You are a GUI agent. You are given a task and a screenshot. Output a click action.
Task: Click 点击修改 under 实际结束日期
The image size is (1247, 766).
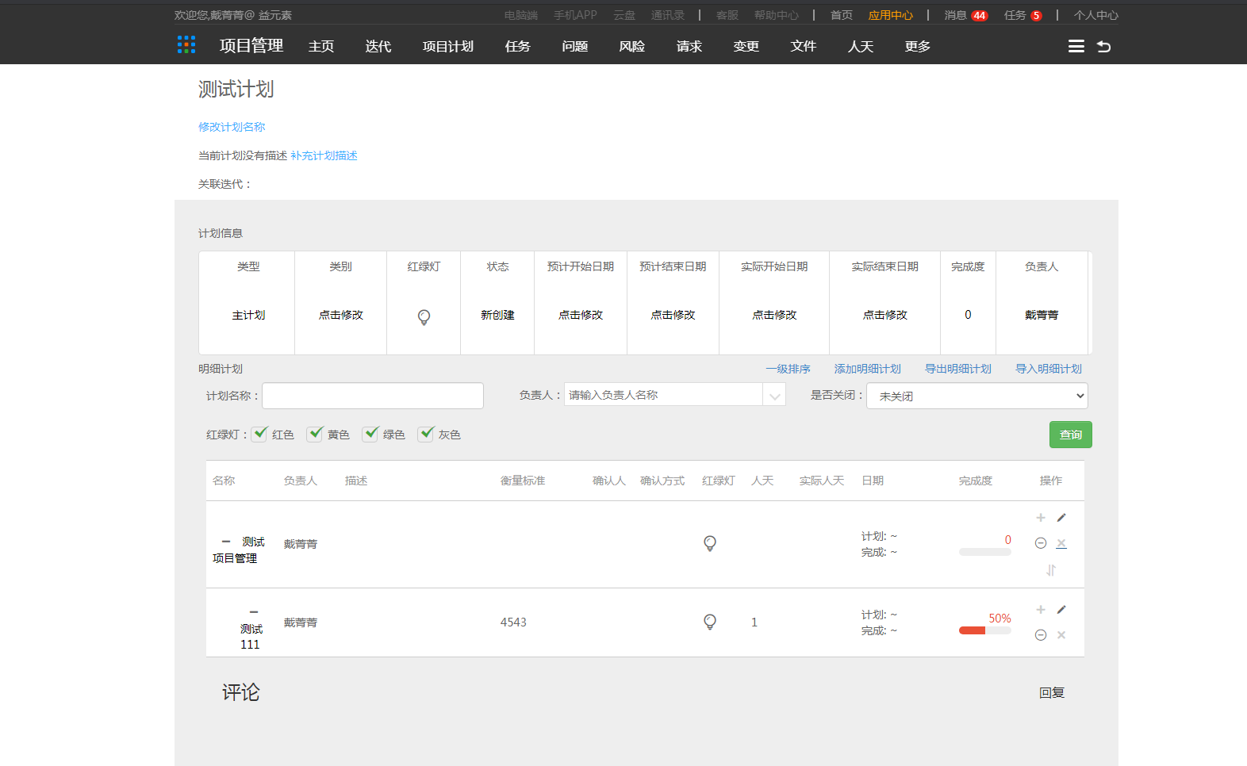tap(885, 315)
